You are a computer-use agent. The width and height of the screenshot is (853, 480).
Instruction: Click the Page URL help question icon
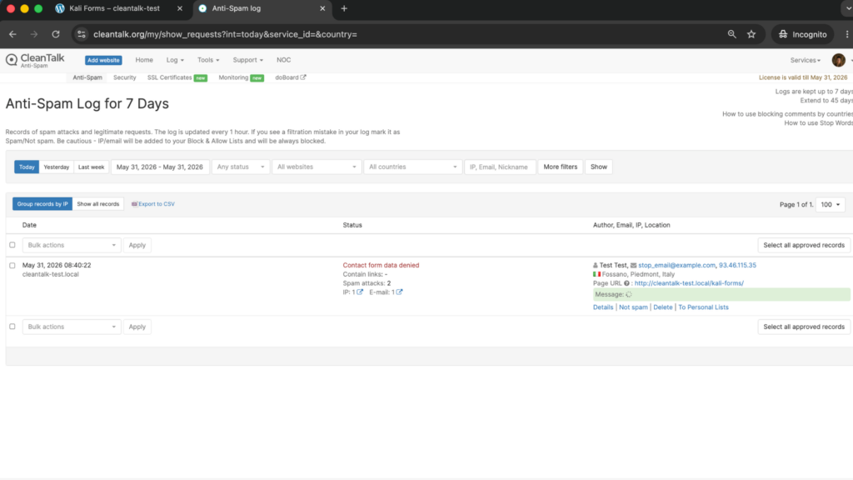pyautogui.click(x=626, y=283)
